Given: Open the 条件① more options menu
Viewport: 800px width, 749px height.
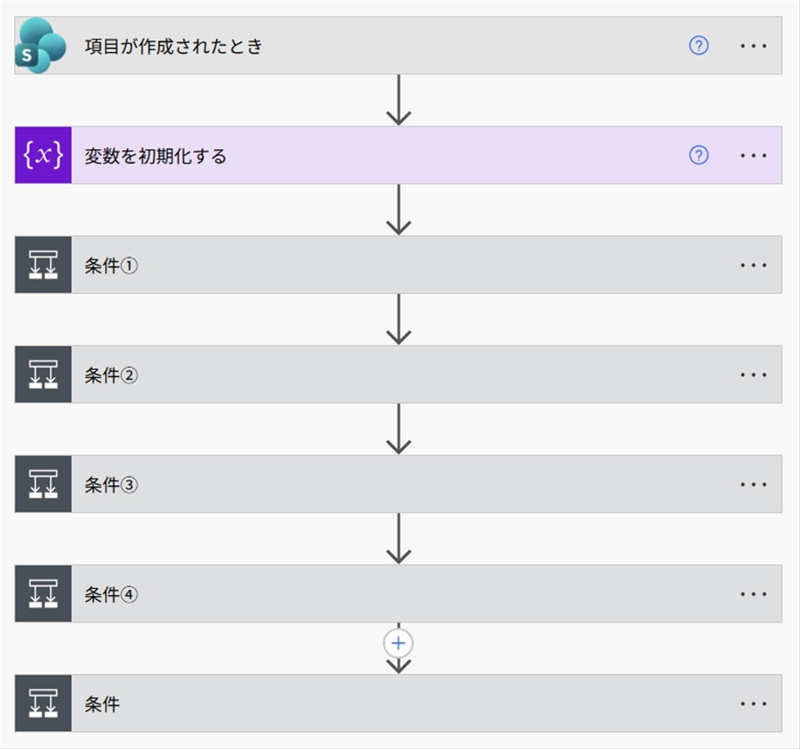Looking at the screenshot, I should 753,265.
